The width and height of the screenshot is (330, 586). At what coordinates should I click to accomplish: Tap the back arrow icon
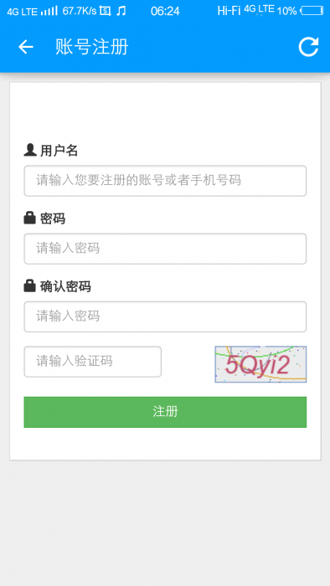[26, 47]
